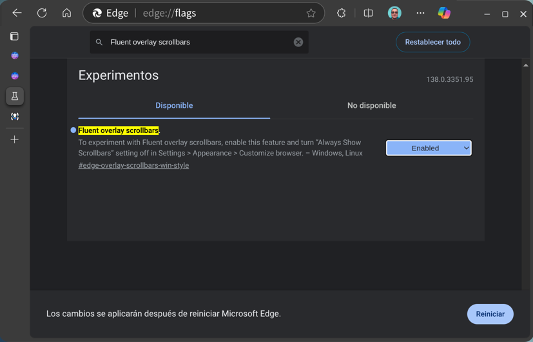Click the scrollbar up arrow

[526, 65]
